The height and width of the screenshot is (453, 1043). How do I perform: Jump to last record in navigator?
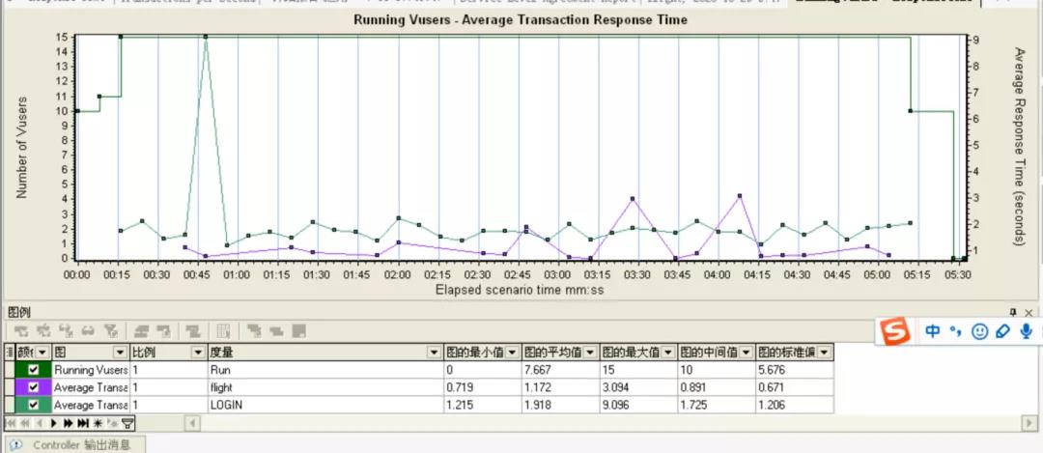pos(83,423)
